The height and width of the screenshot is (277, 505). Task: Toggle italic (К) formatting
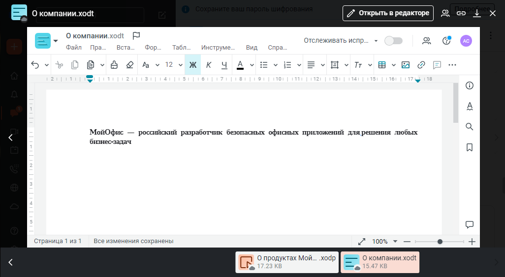(208, 65)
